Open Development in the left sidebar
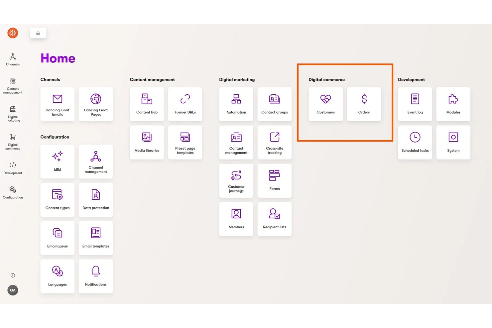The height and width of the screenshot is (328, 492). click(x=13, y=168)
